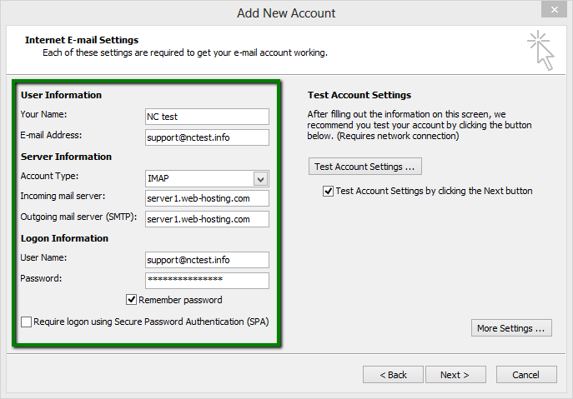Close the Add New Account window
Screen dimensions: 573x399
point(554,9)
